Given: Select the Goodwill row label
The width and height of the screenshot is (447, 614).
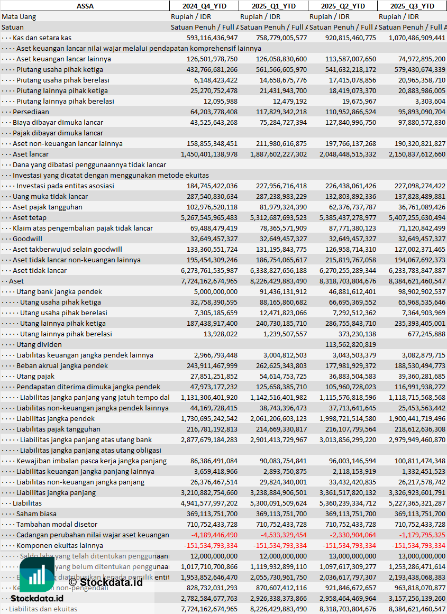Looking at the screenshot, I should [x=27, y=239].
